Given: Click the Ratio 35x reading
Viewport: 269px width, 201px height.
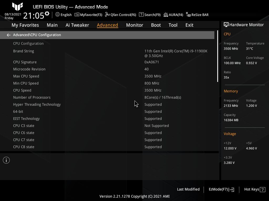Looking at the screenshot, I should [x=226, y=77].
